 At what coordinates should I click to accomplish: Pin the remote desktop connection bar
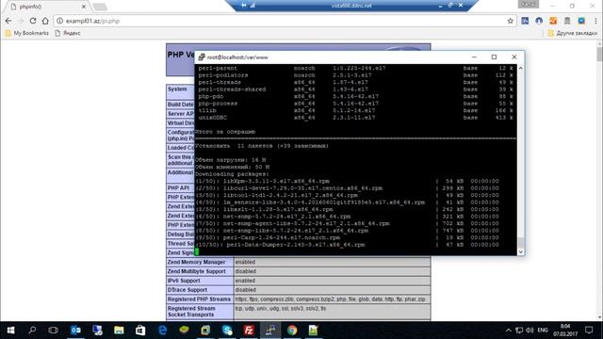coord(244,6)
